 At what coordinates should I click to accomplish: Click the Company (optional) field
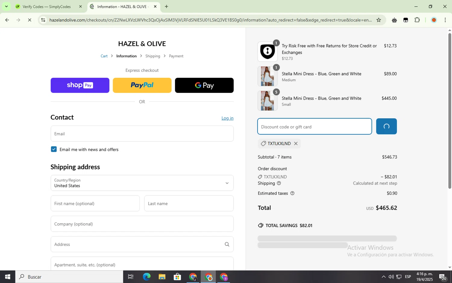click(142, 224)
